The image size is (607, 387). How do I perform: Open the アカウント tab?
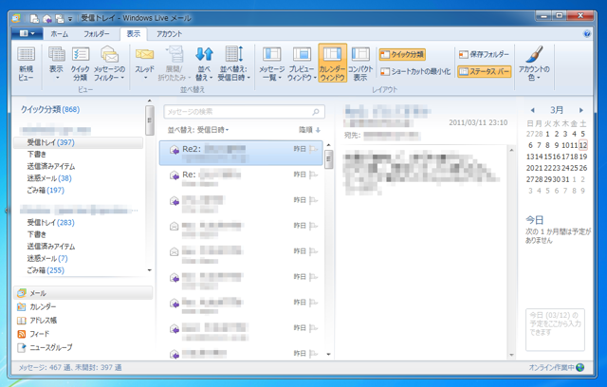click(x=169, y=34)
